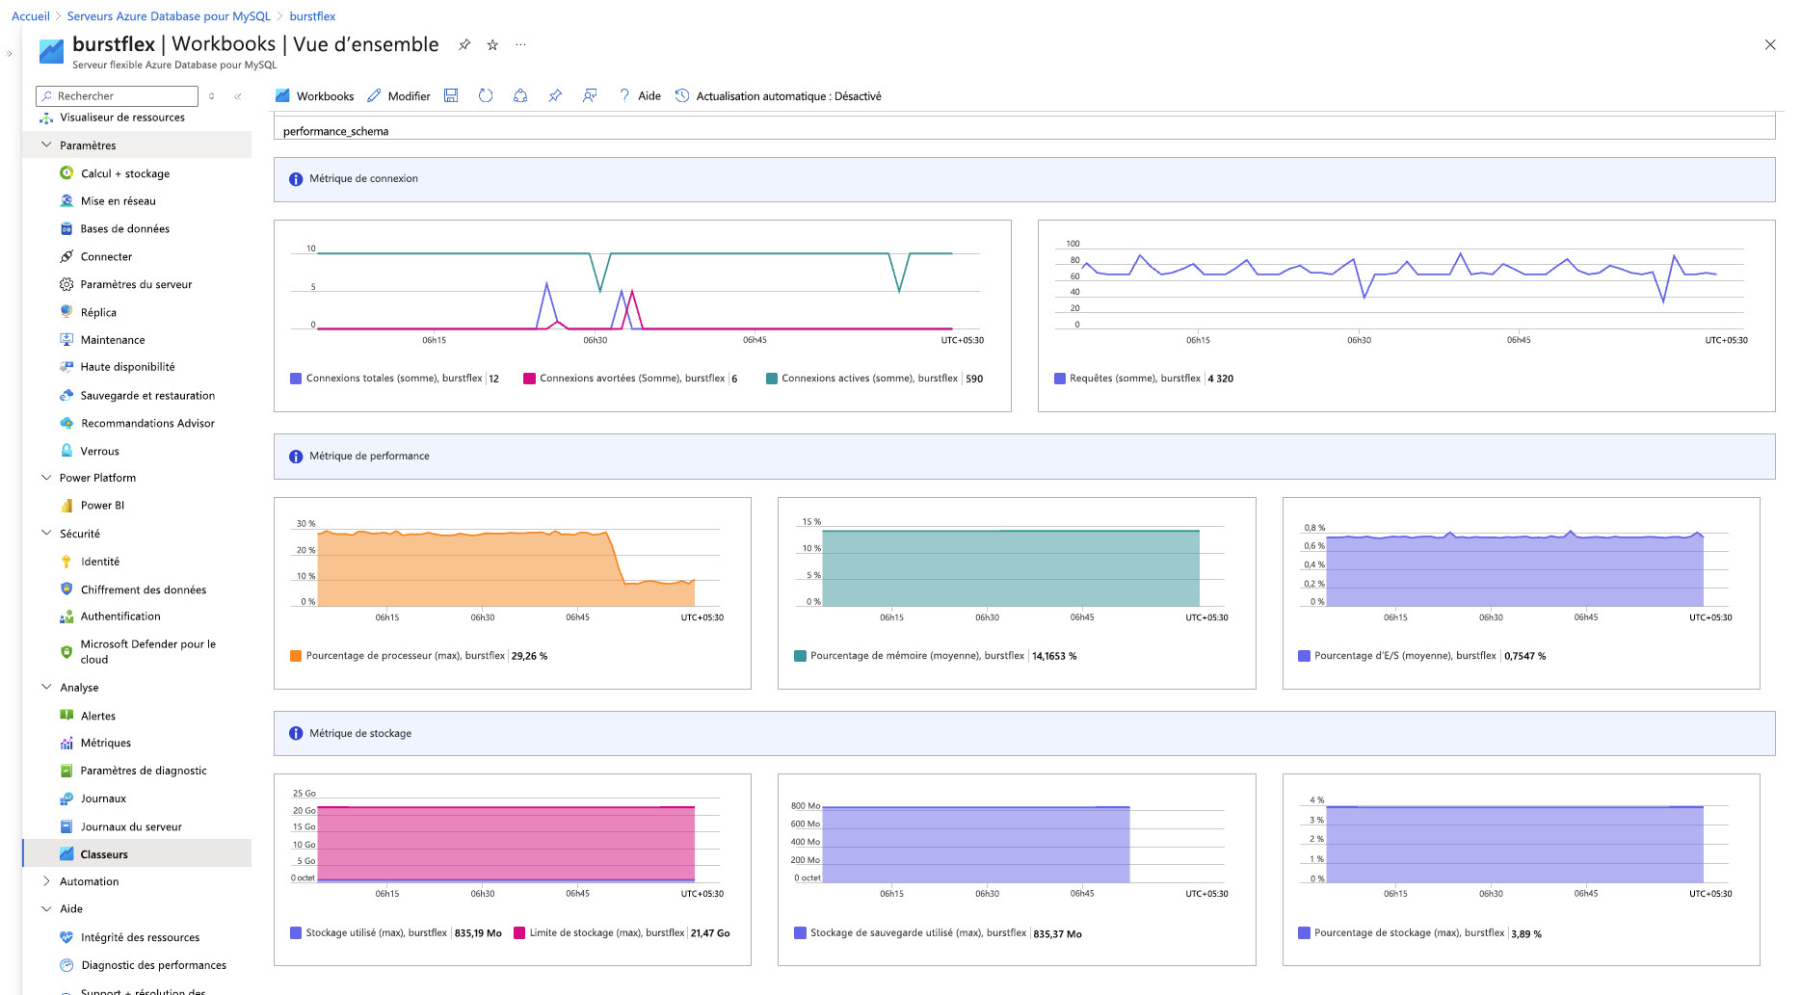Viewport: 1801px width, 995px height.
Task: Click the Modifier button
Action: 399,96
